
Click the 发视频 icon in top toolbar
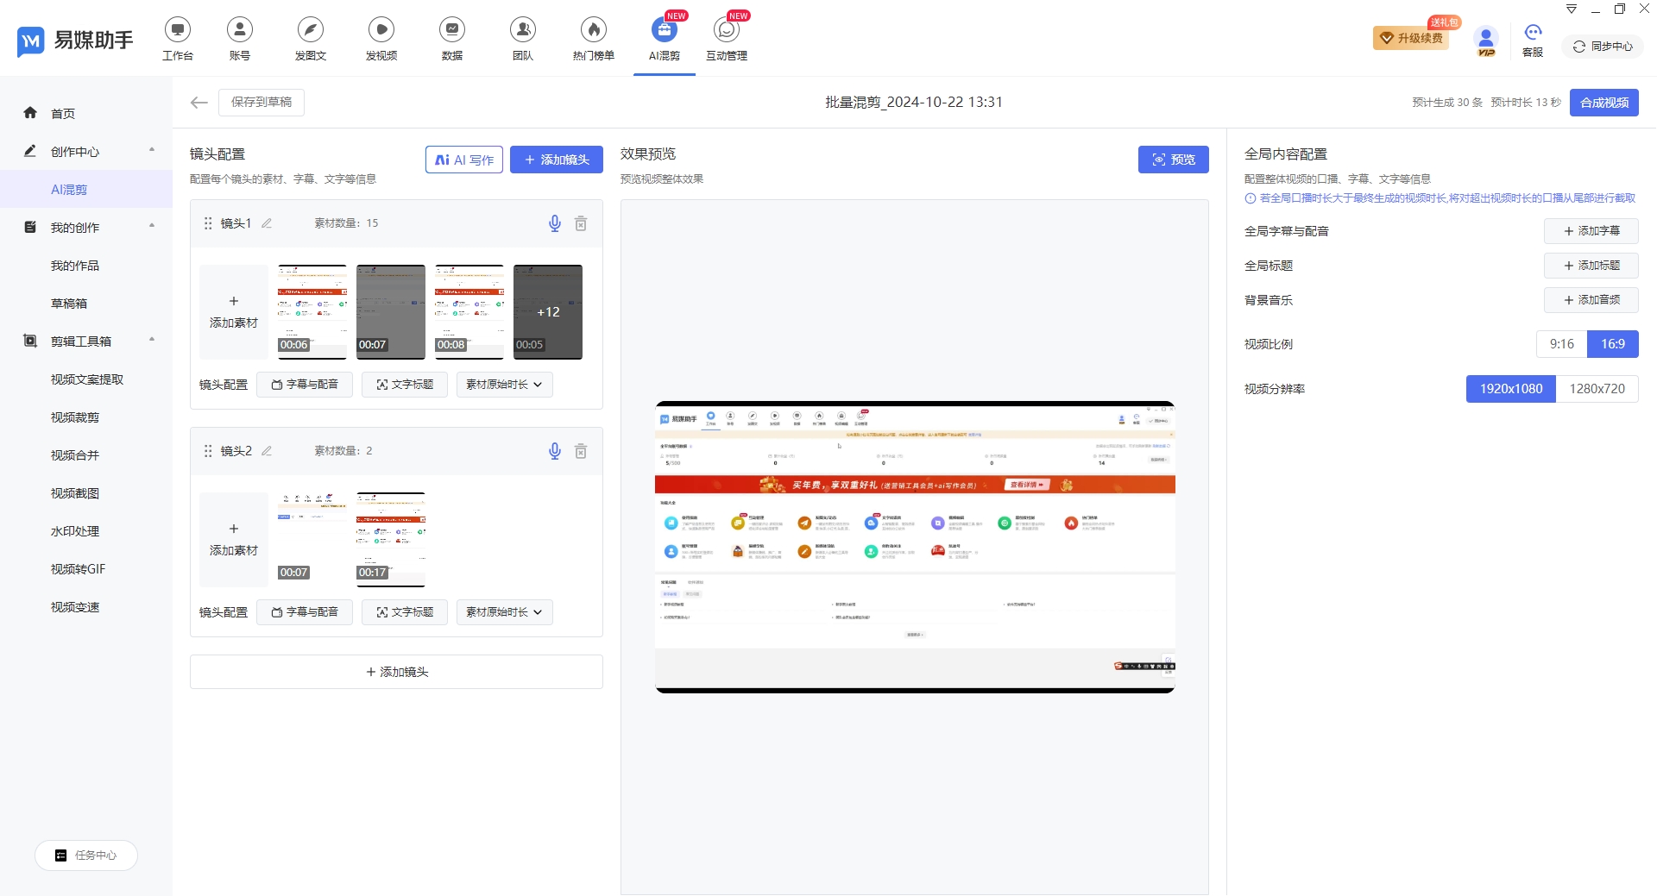pyautogui.click(x=381, y=30)
